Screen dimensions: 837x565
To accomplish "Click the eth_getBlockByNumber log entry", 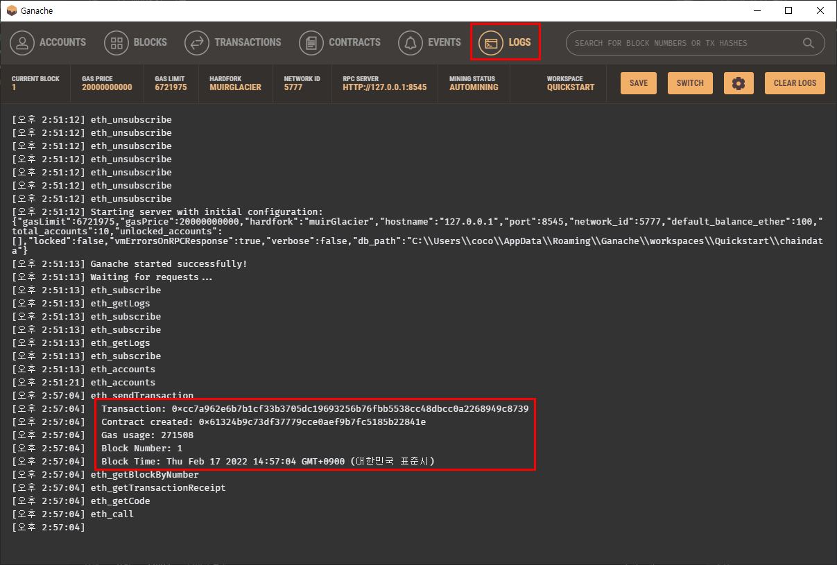I will [x=145, y=475].
